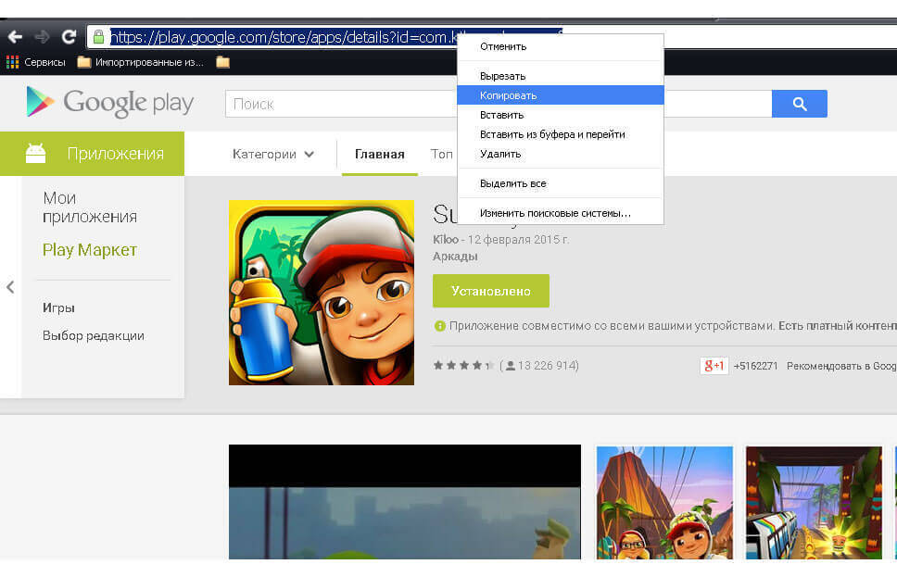This screenshot has width=897, height=577.
Task: Click the star rating row
Action: [463, 366]
